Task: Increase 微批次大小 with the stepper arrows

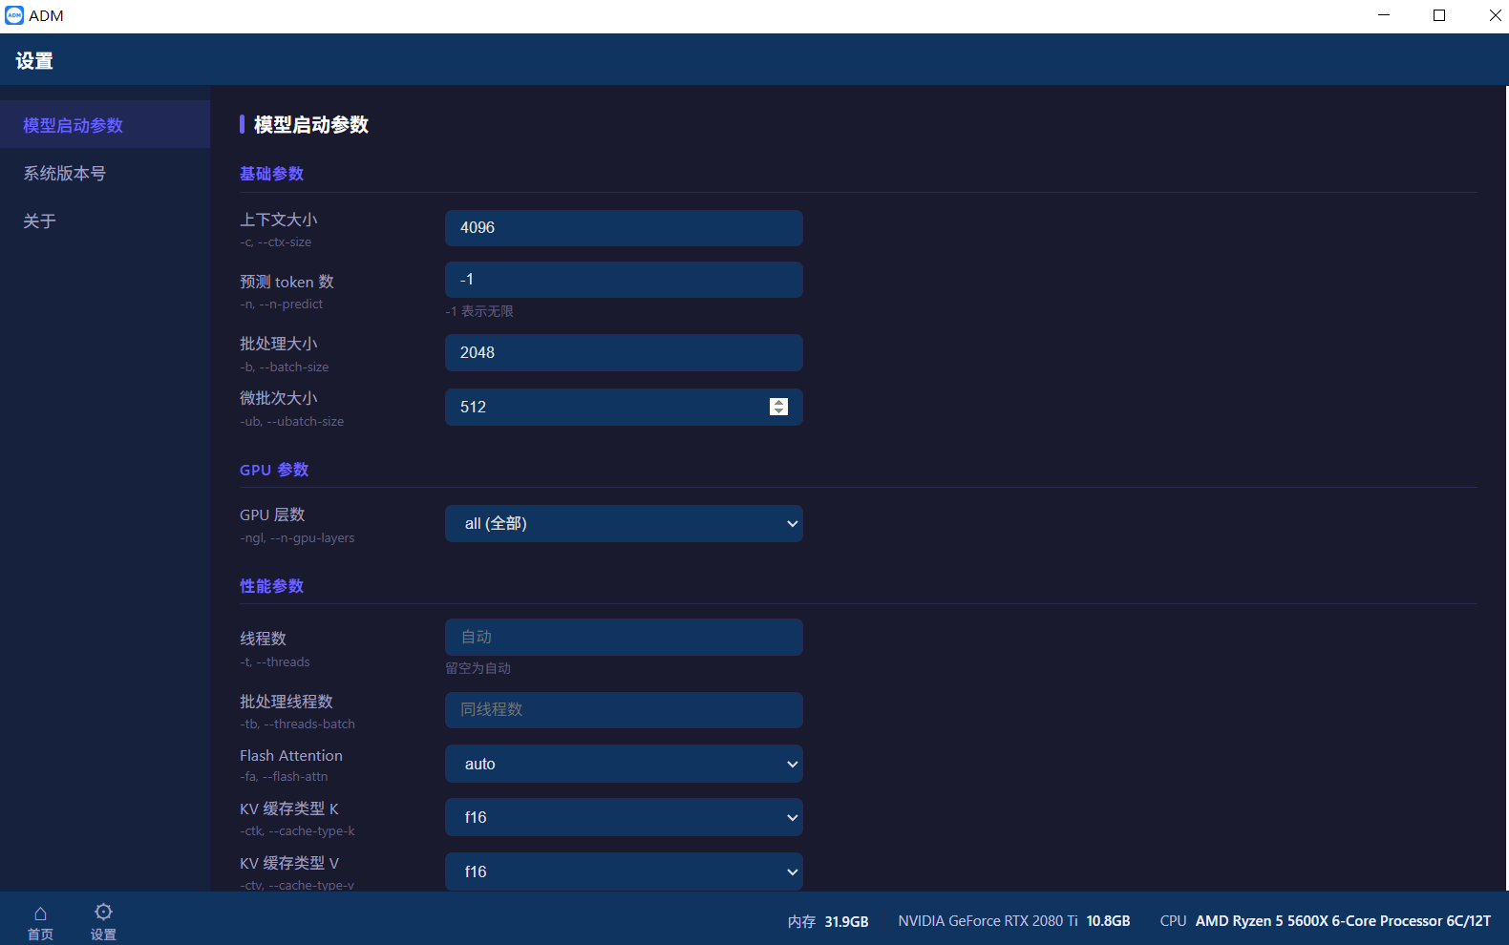Action: tap(779, 402)
